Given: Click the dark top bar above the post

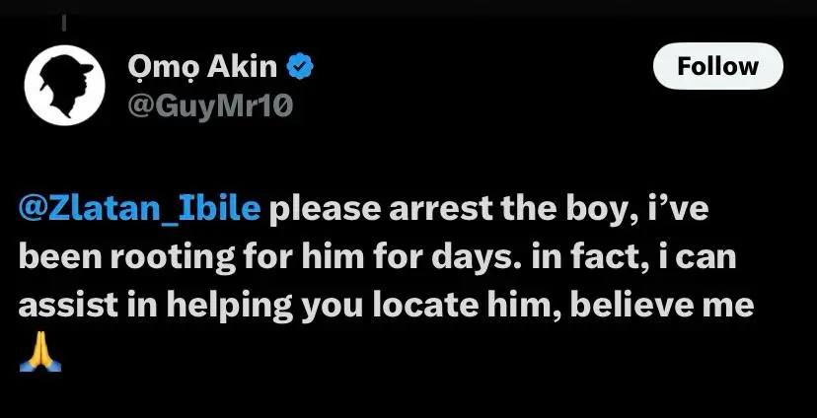Looking at the screenshot, I should (x=408, y=6).
